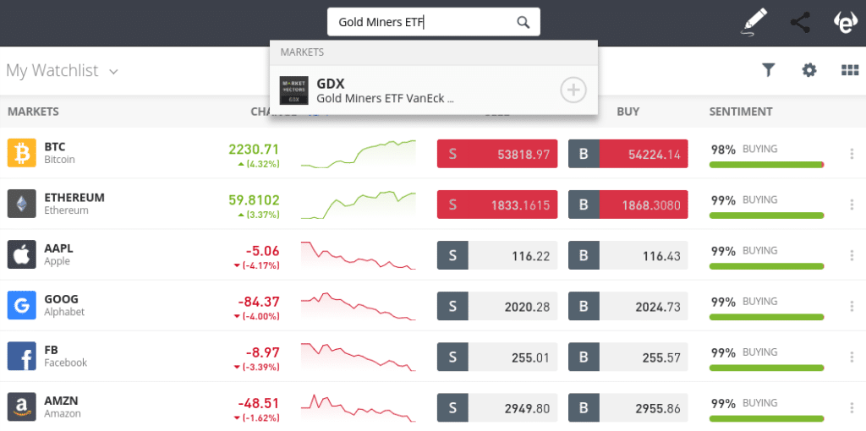Click the Gold Miners ETF search field
Viewport: 866px width, 431px height.
coord(434,22)
